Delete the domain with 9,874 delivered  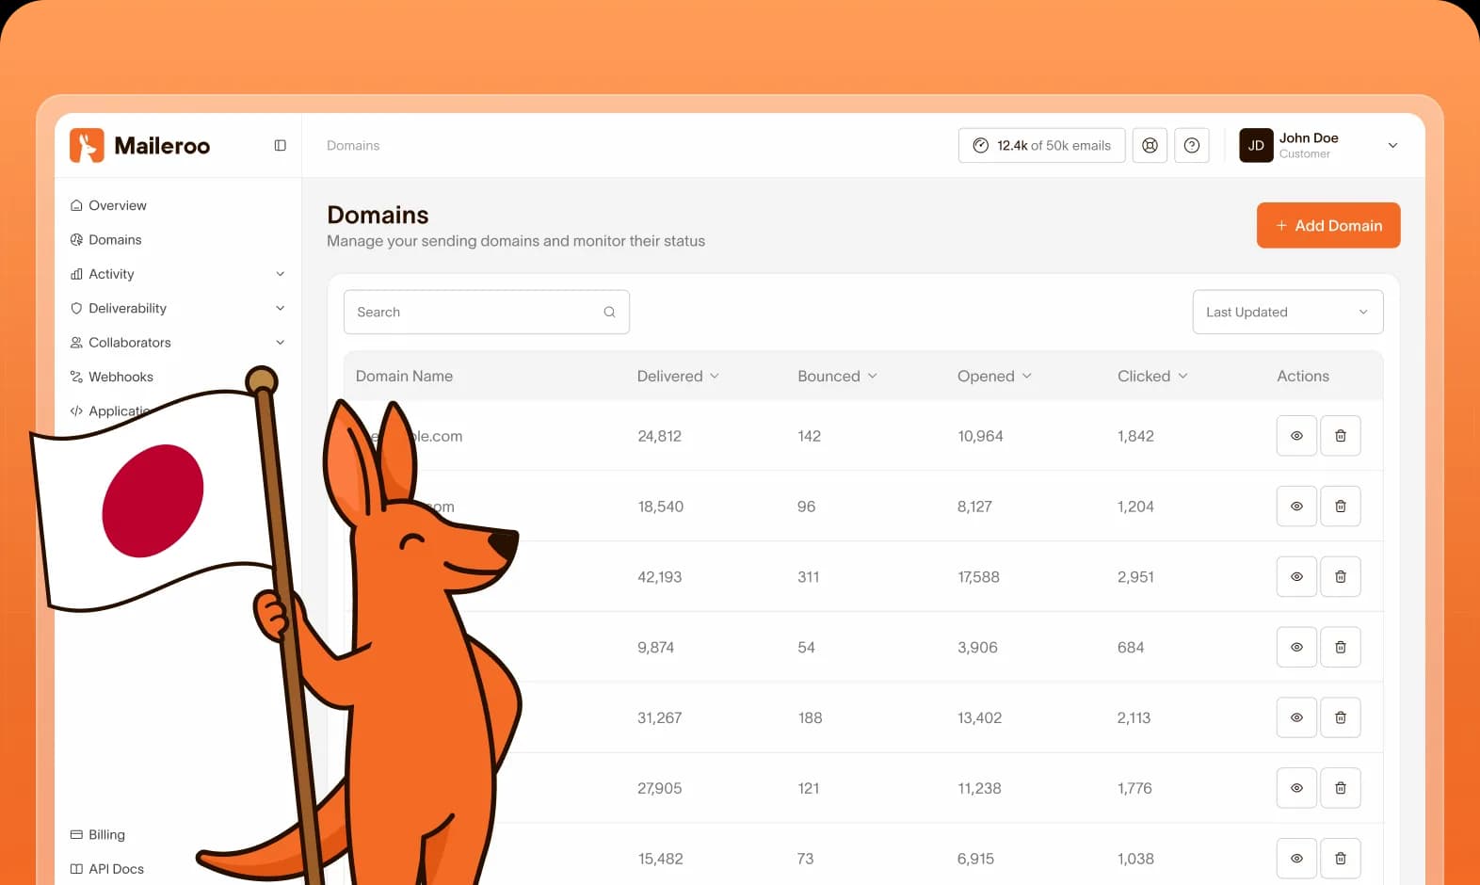[1341, 648]
